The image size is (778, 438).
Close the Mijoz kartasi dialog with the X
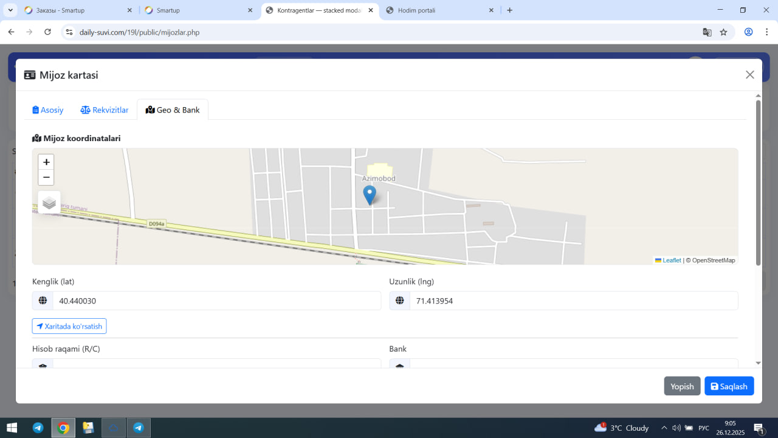coord(750,75)
